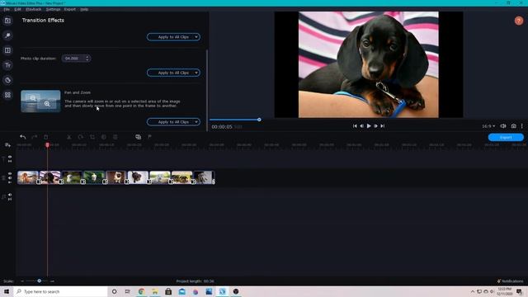Open the Transitions tab in sidebar

click(x=7, y=50)
